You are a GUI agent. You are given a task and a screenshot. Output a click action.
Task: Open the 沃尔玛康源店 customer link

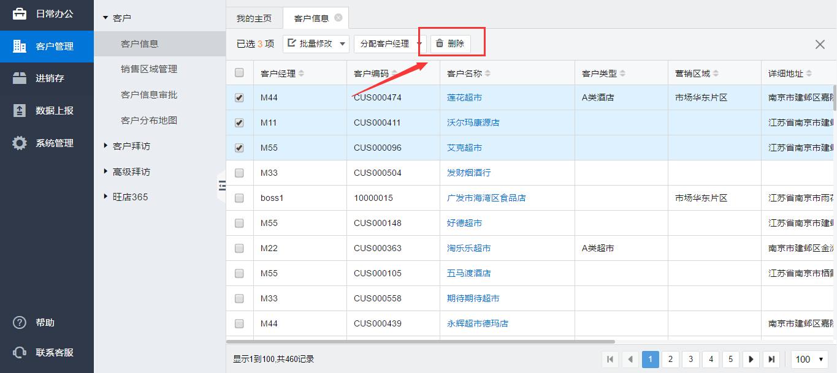(x=473, y=122)
